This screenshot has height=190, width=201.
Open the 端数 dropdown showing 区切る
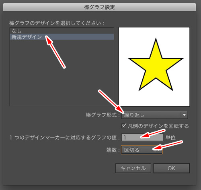[142, 150]
